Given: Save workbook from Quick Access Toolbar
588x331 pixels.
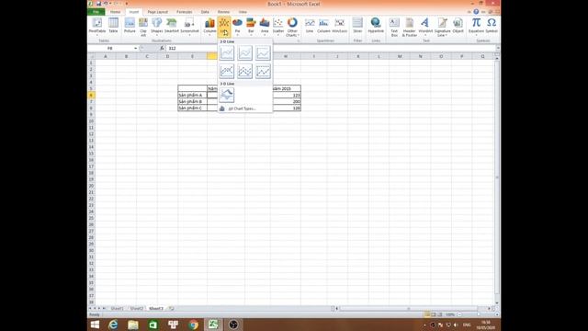Looking at the screenshot, I should 98,4.
